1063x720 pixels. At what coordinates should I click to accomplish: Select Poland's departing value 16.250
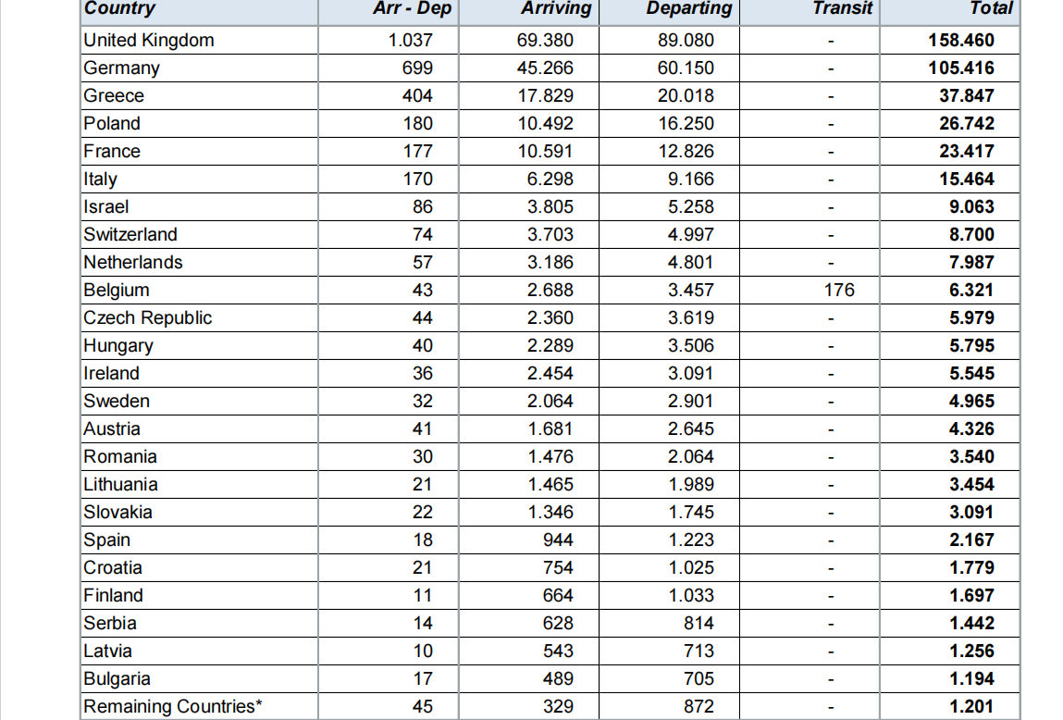690,124
